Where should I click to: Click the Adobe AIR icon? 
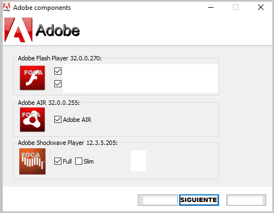32,120
